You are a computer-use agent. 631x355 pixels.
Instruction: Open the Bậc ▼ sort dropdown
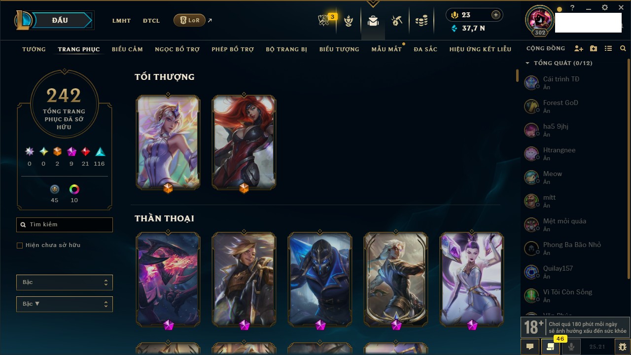coord(65,304)
